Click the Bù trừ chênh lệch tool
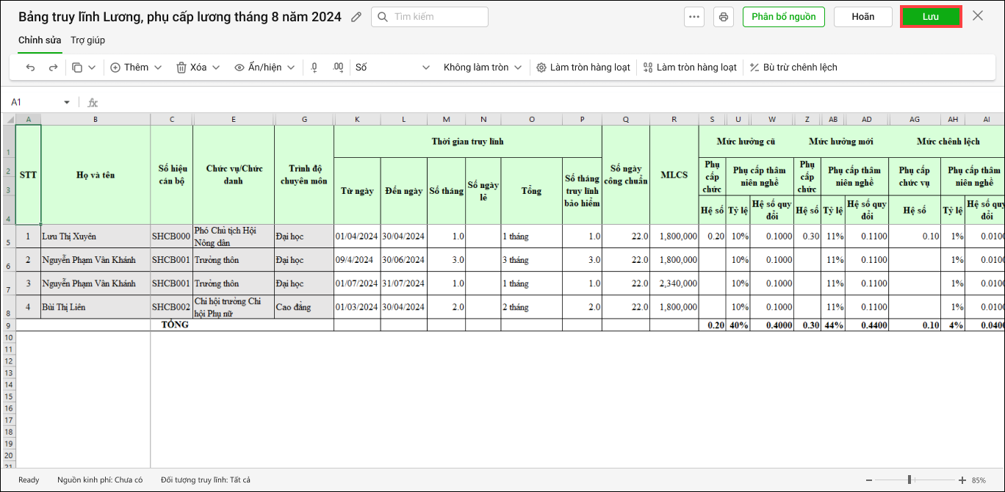Image resolution: width=1005 pixels, height=492 pixels. click(793, 68)
